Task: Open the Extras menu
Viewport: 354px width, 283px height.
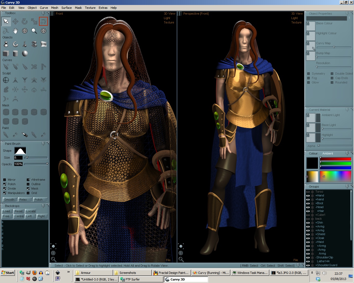Action: [x=103, y=8]
